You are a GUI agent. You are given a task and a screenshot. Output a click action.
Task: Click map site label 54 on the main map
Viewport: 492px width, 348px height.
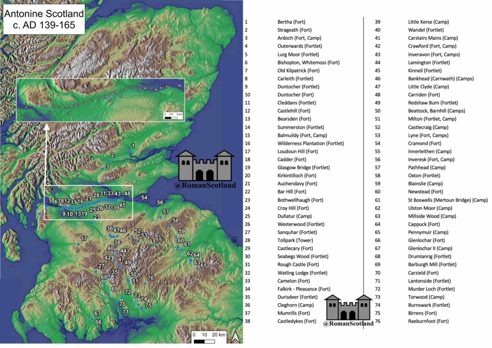[x=144, y=198]
